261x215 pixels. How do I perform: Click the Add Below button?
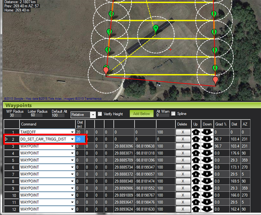pos(142,114)
